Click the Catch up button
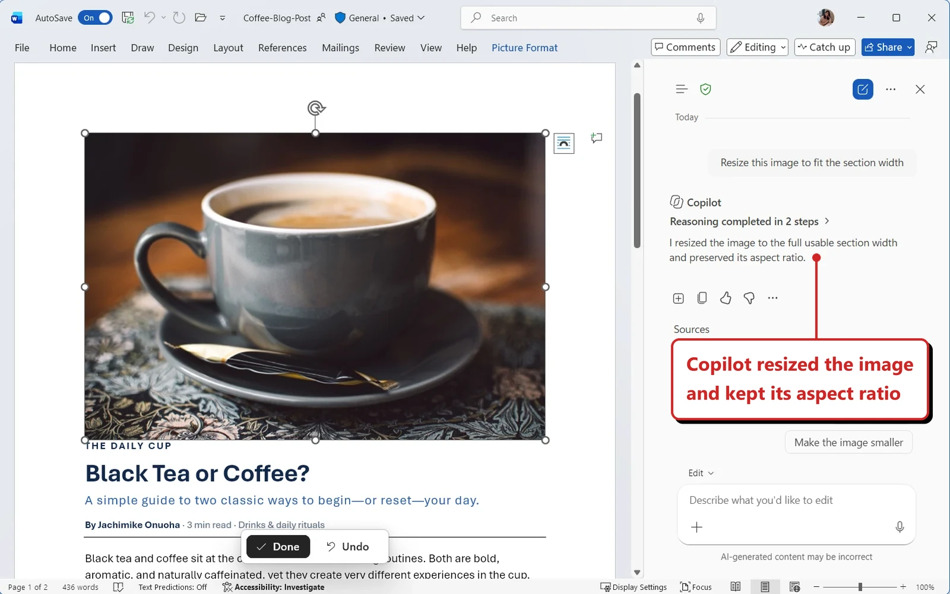 824,47
